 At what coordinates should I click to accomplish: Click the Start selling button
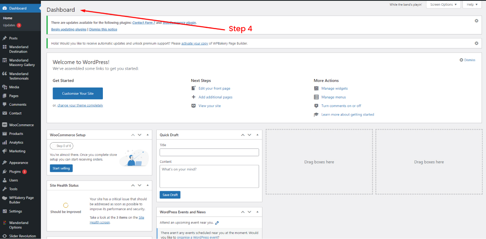click(61, 168)
